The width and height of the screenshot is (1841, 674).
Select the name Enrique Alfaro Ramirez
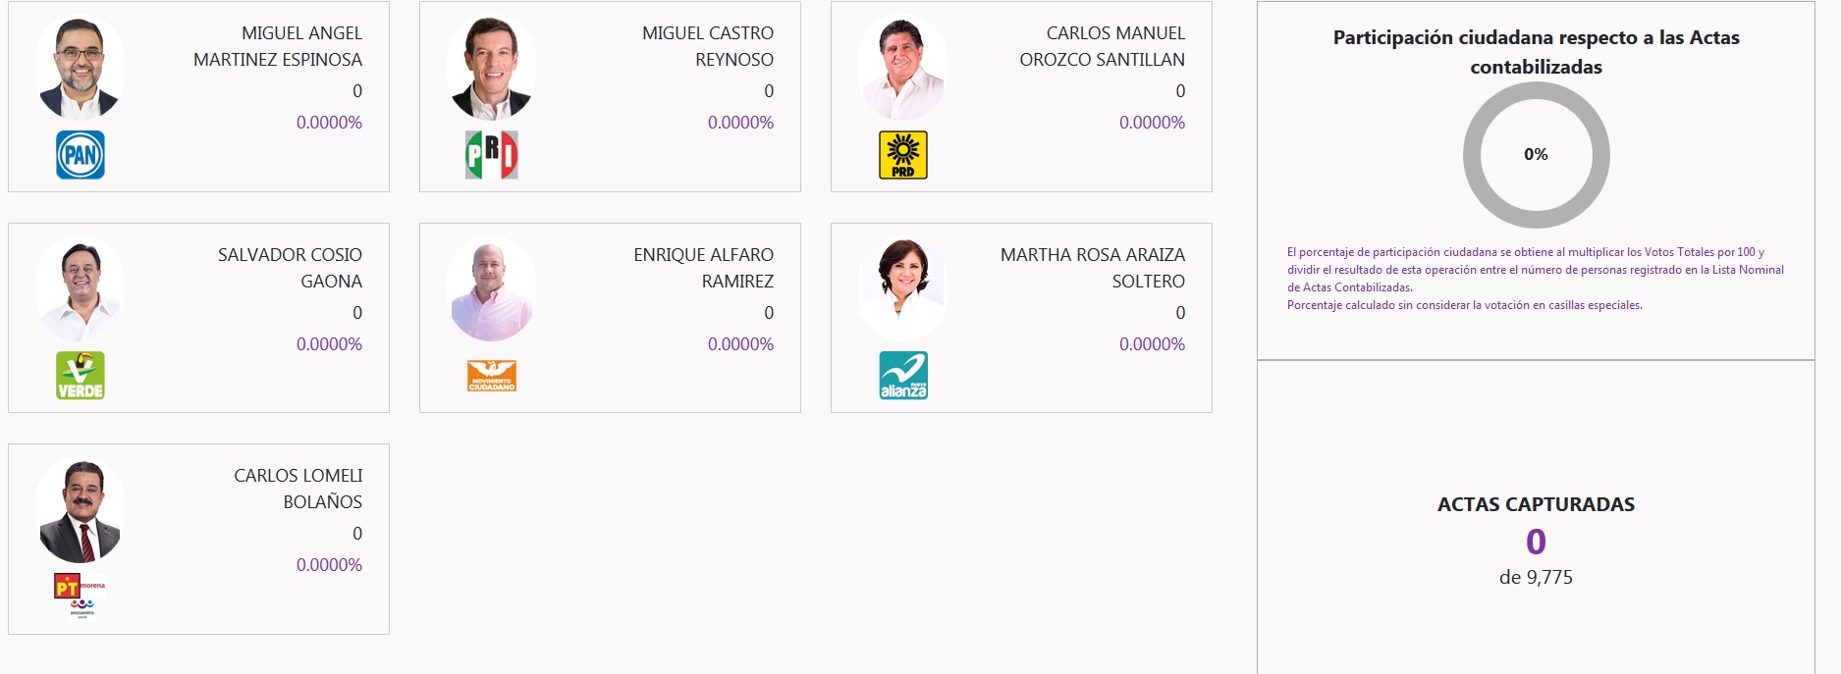pyautogui.click(x=703, y=268)
